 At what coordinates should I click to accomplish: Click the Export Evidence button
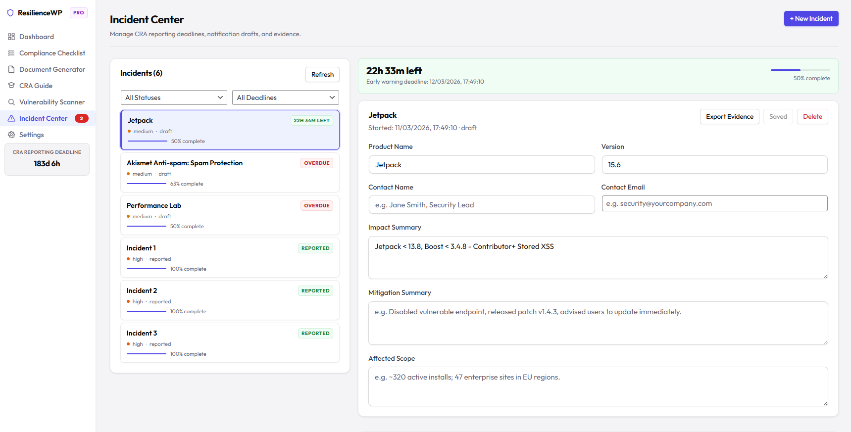[x=729, y=117]
